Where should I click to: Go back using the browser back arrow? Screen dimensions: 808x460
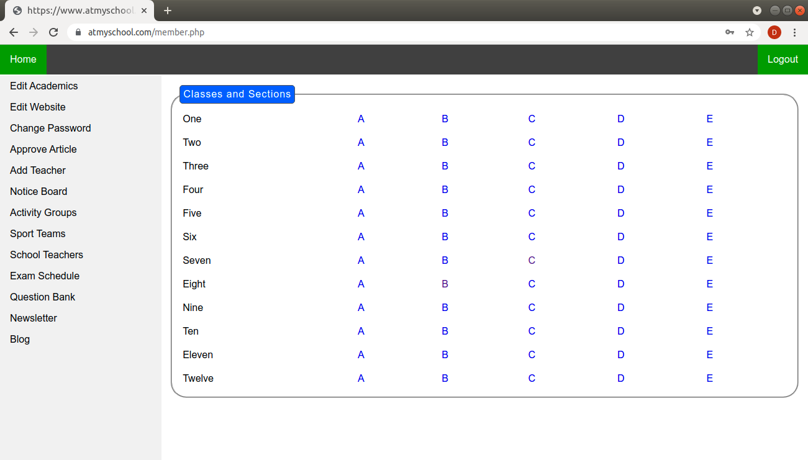coord(14,32)
